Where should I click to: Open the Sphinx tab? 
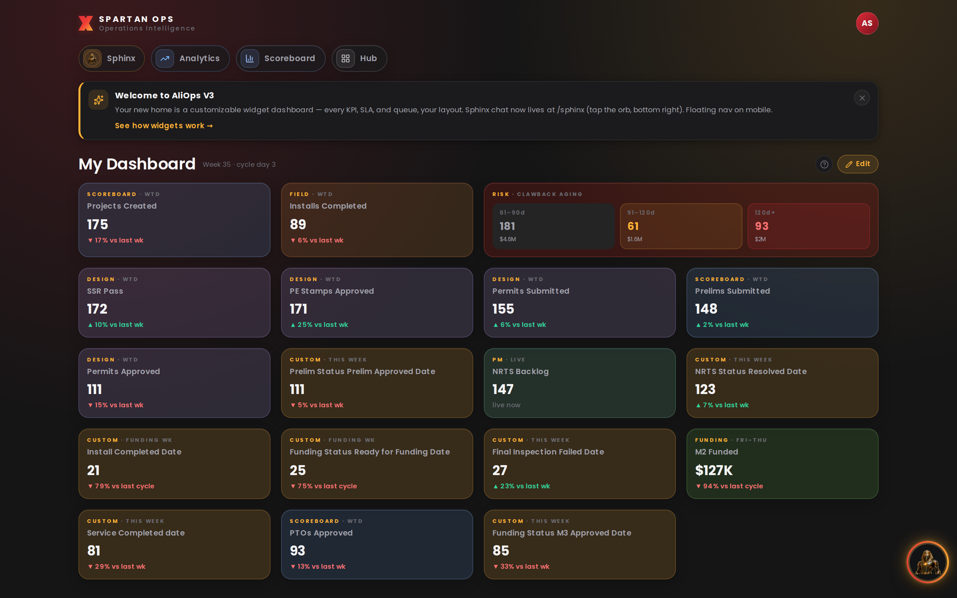tap(112, 58)
